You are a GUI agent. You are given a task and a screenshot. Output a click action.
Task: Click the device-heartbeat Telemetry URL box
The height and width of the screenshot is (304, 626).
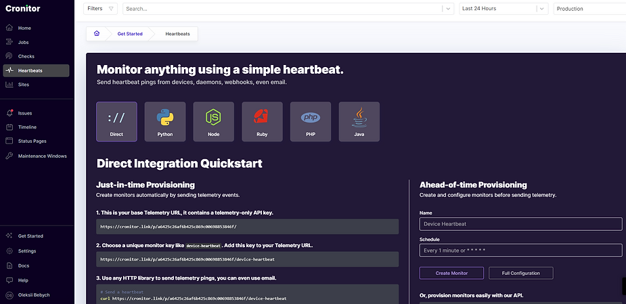(248, 259)
